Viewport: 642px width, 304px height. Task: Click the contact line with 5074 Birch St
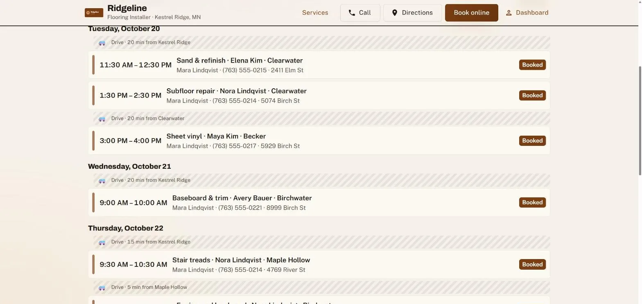tap(233, 101)
